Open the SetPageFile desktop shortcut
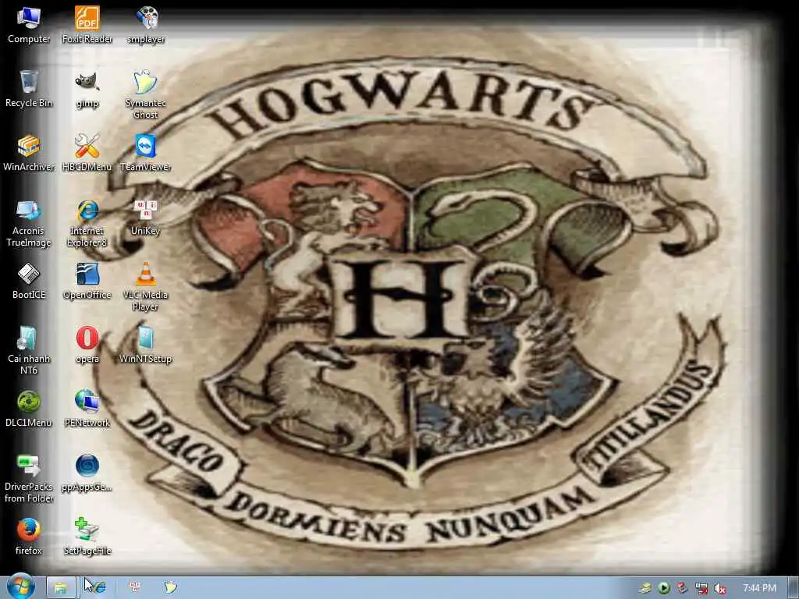This screenshot has height=599, width=799. (x=87, y=537)
